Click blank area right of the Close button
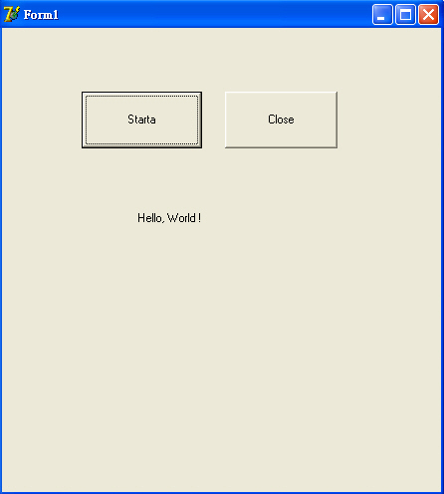Image resolution: width=444 pixels, height=494 pixels. pyautogui.click(x=389, y=120)
